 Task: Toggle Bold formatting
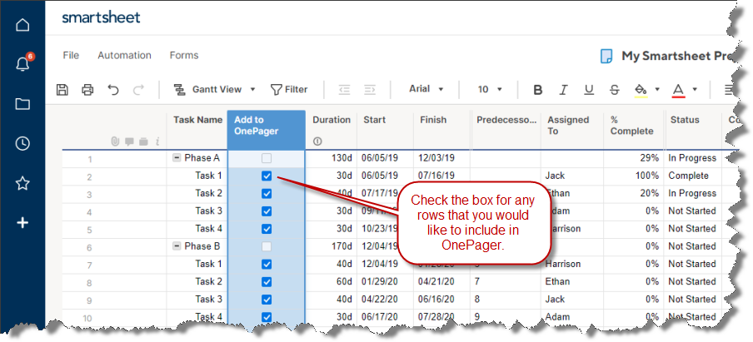pos(538,90)
